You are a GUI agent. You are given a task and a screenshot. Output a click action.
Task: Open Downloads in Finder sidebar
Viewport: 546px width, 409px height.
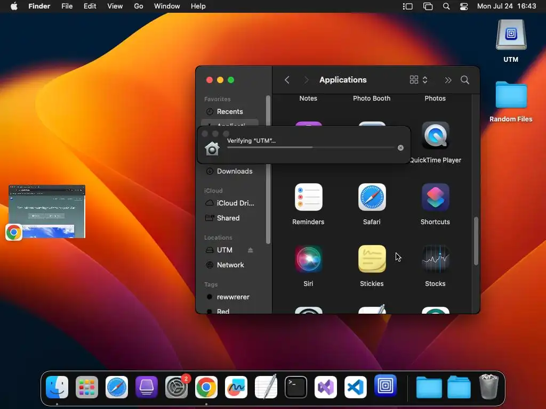pos(230,171)
